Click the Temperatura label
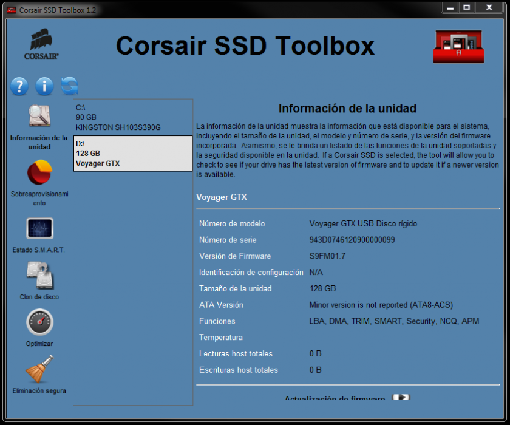This screenshot has width=510, height=425. click(x=221, y=338)
